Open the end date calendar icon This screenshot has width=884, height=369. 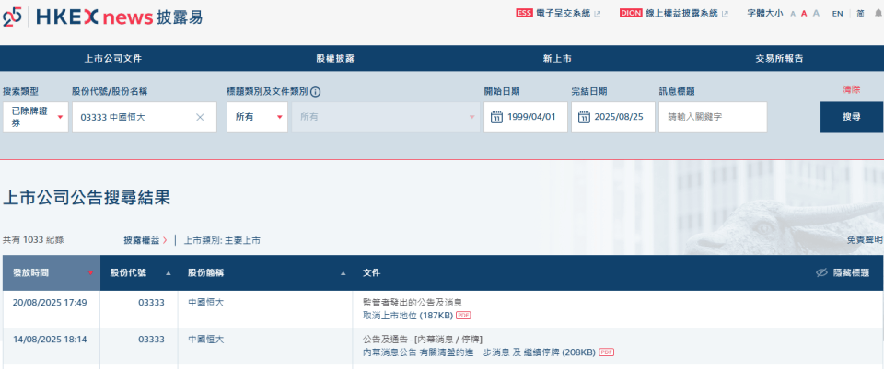click(x=584, y=117)
